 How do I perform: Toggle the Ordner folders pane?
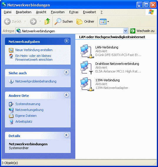(85, 21)
